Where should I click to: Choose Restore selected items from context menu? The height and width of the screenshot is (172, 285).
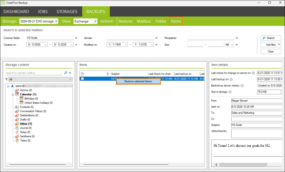(x=138, y=81)
